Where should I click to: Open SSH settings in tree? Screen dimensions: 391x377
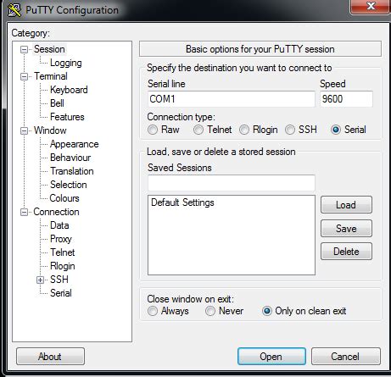(59, 280)
